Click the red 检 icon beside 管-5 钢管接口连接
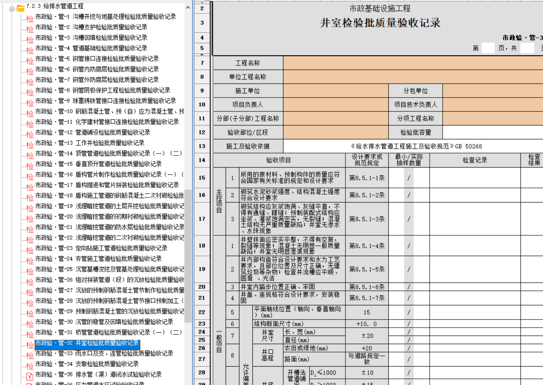This screenshot has width=543, height=385. click(x=30, y=60)
